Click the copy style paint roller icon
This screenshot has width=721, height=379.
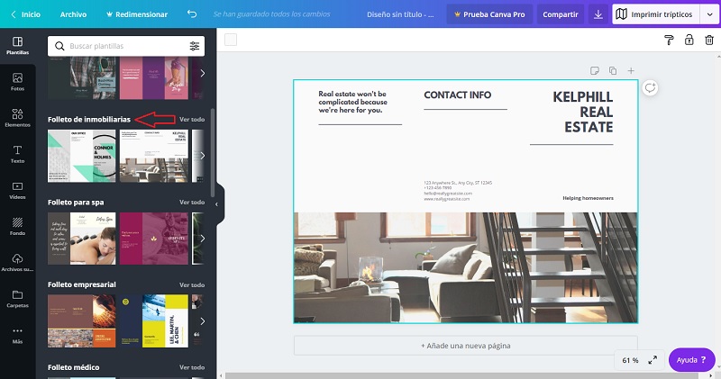(x=669, y=40)
